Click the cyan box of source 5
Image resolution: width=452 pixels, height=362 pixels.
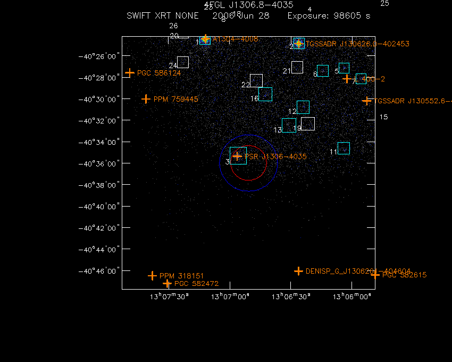coord(344,68)
